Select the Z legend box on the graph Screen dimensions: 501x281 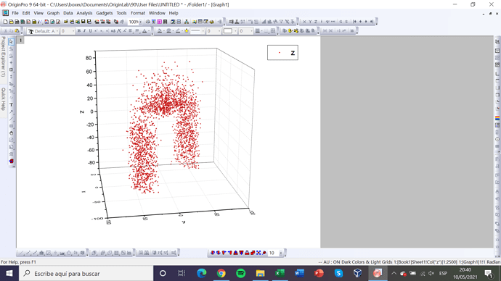click(x=282, y=53)
